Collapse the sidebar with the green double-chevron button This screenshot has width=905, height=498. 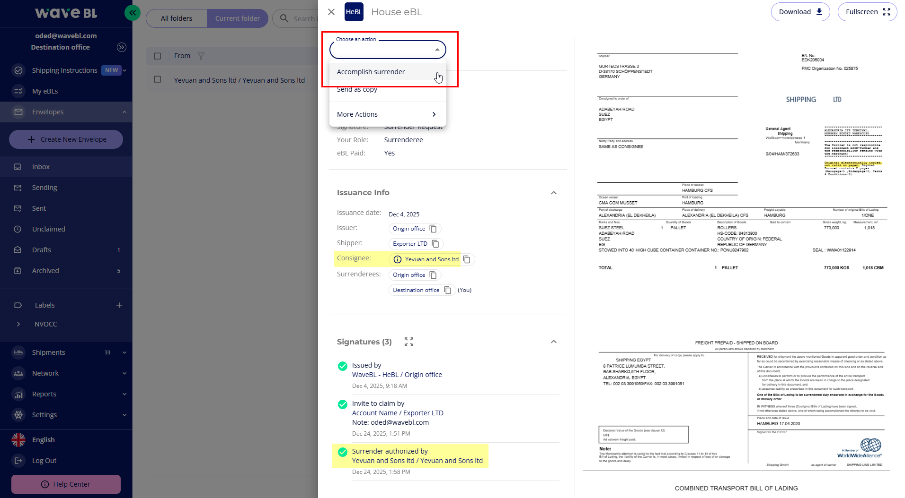(x=133, y=13)
